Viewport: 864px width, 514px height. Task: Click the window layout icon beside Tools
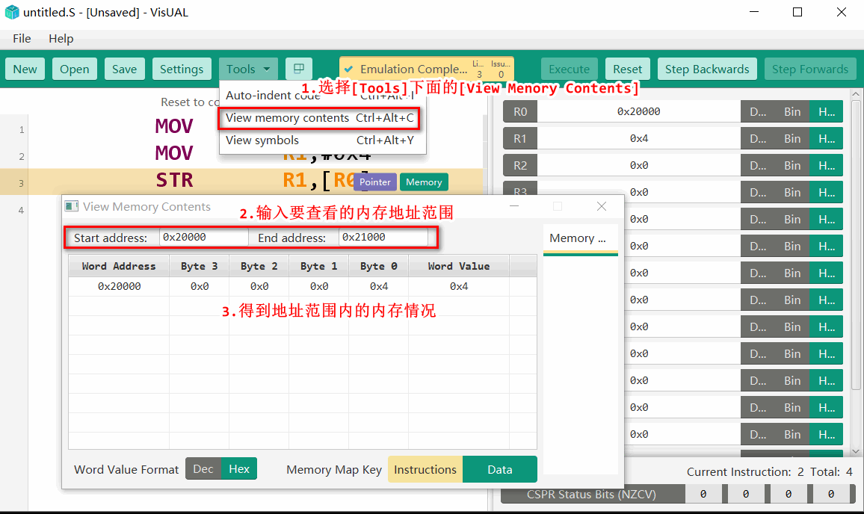pos(299,69)
